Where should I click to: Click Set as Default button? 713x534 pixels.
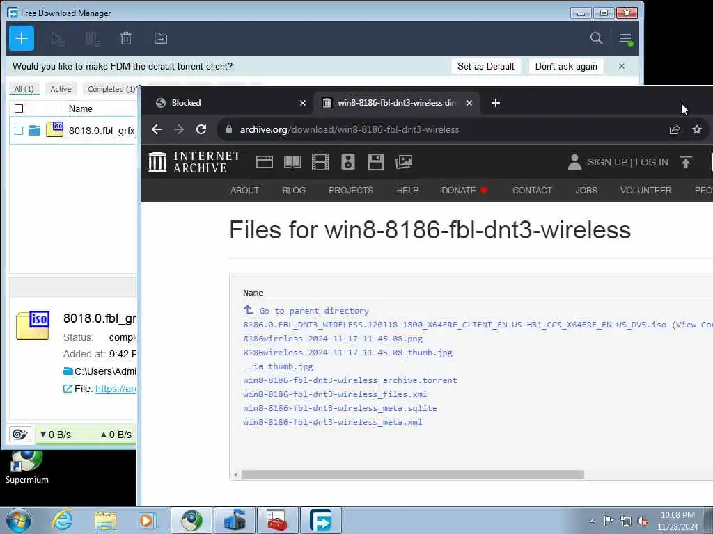(485, 66)
